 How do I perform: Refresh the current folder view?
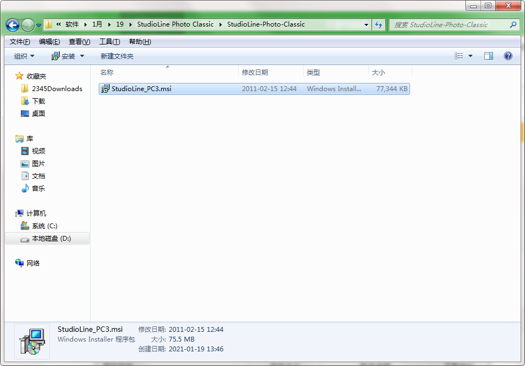coord(379,25)
